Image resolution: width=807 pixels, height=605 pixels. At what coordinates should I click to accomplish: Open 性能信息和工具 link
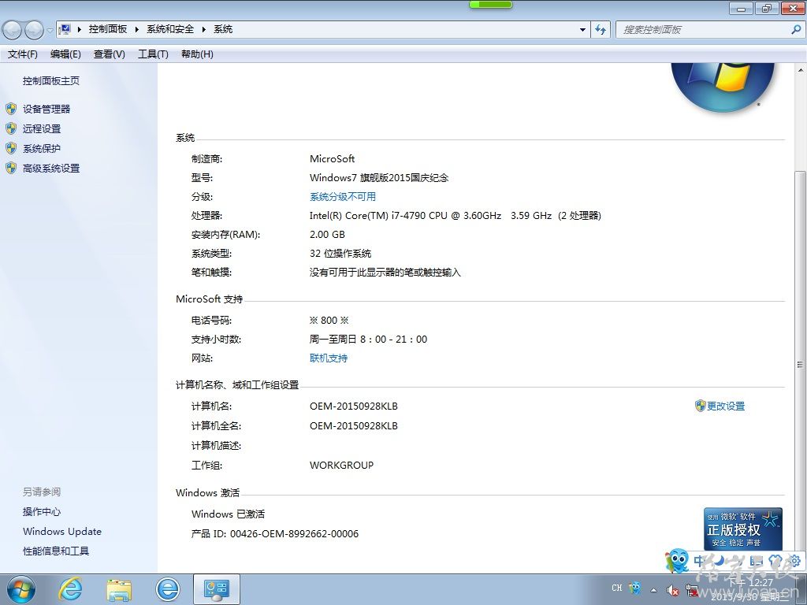coord(56,551)
